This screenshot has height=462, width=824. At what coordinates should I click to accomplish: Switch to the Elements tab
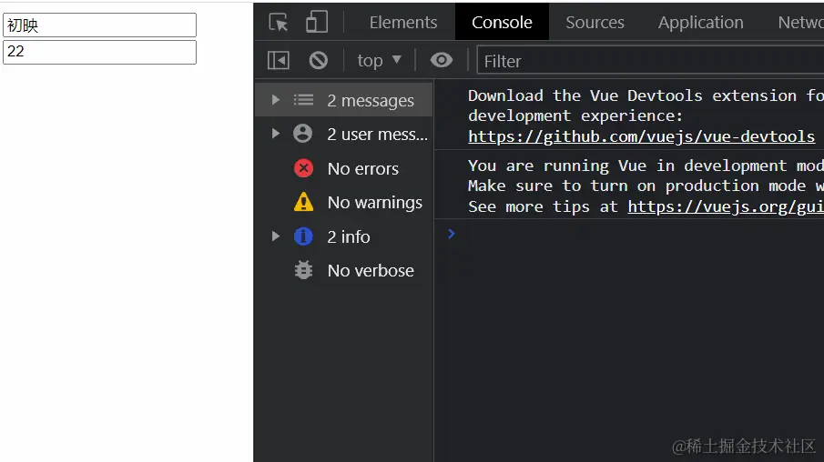(x=403, y=22)
